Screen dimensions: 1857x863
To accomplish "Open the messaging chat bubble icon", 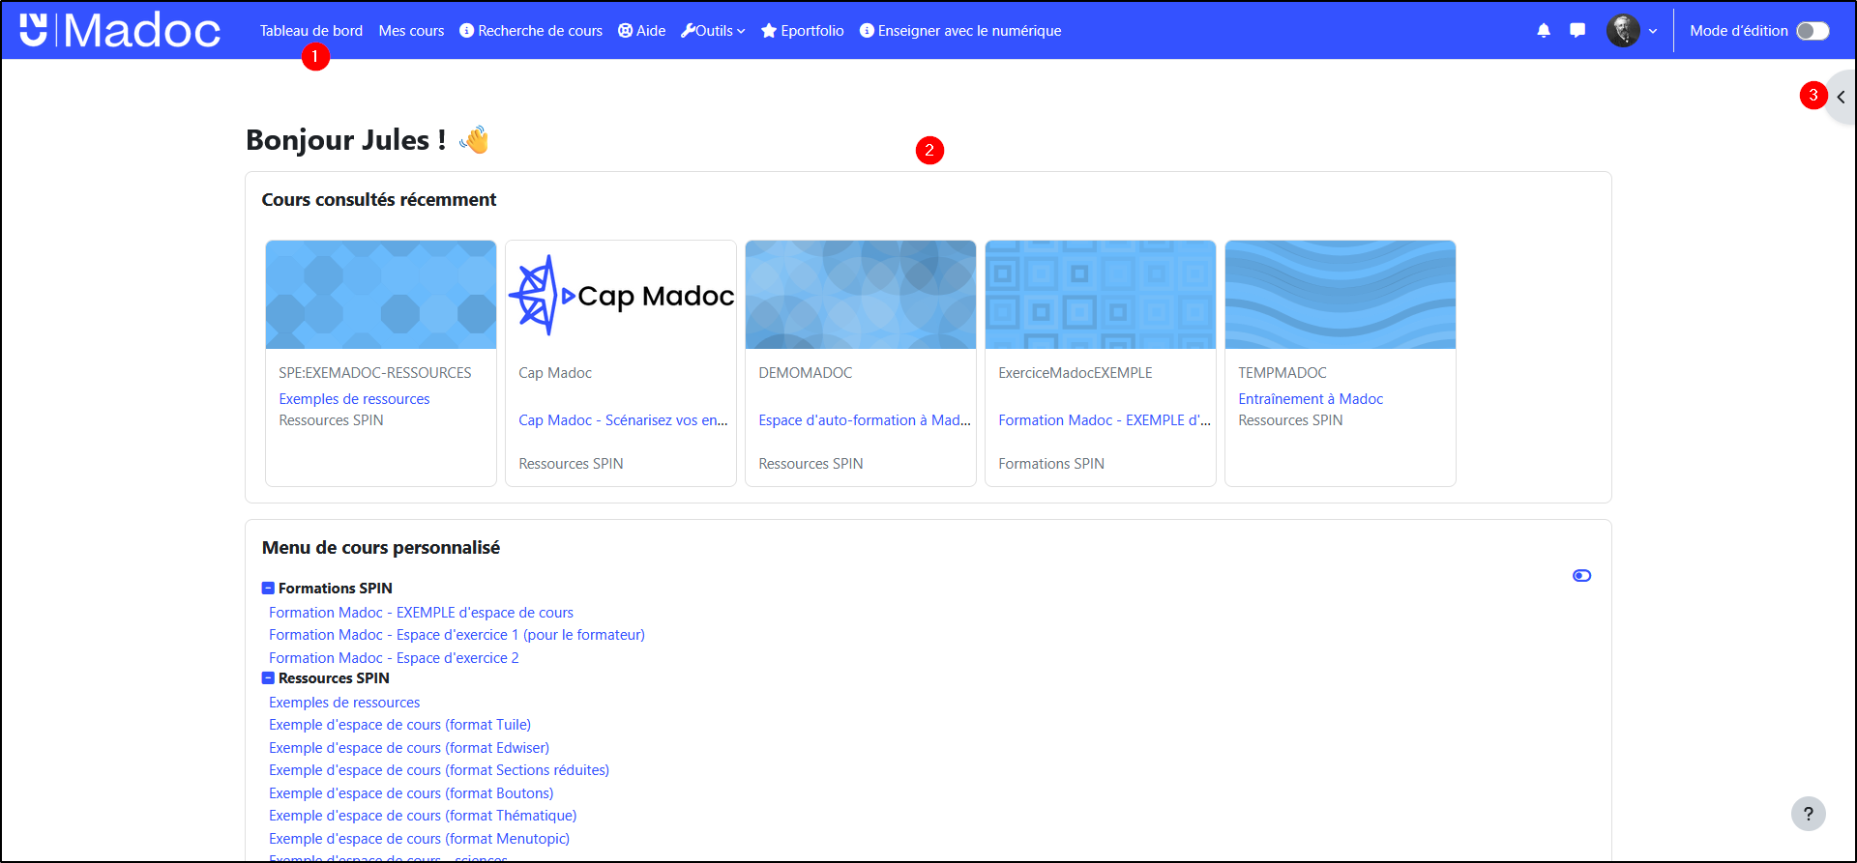I will tap(1577, 31).
